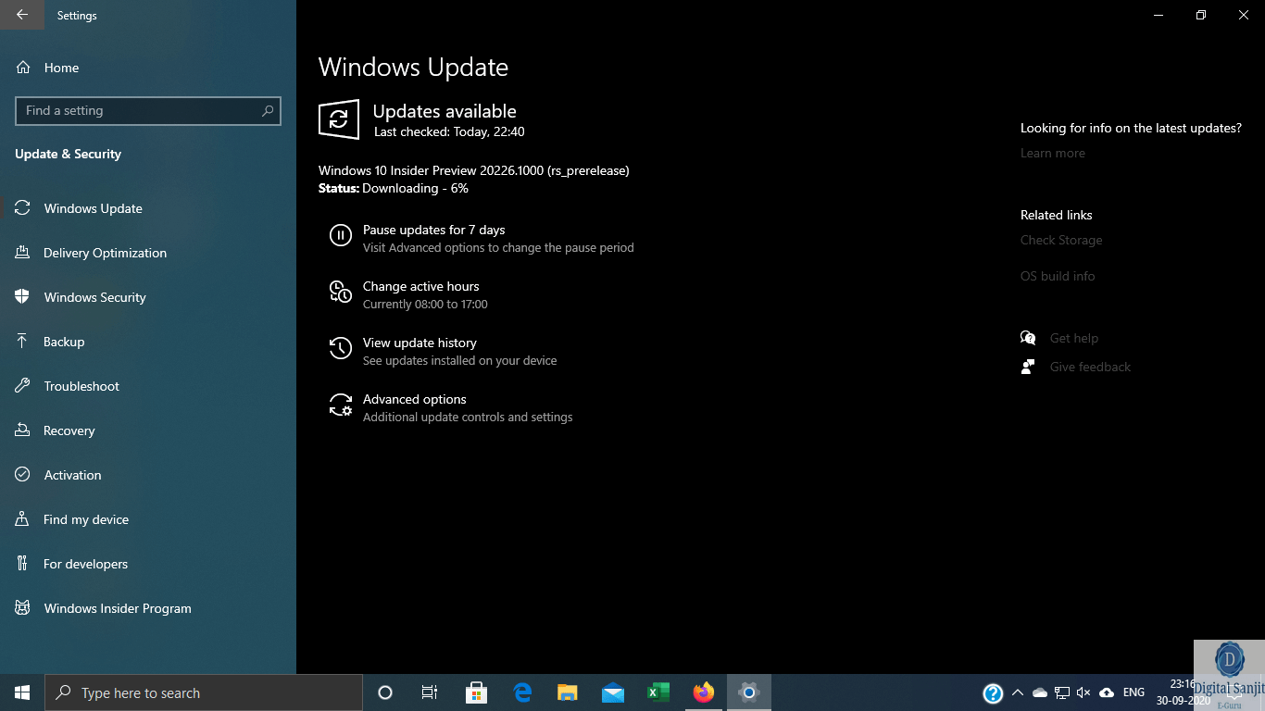The height and width of the screenshot is (711, 1265).
Task: Open the Check Storage related link
Action: click(x=1061, y=240)
